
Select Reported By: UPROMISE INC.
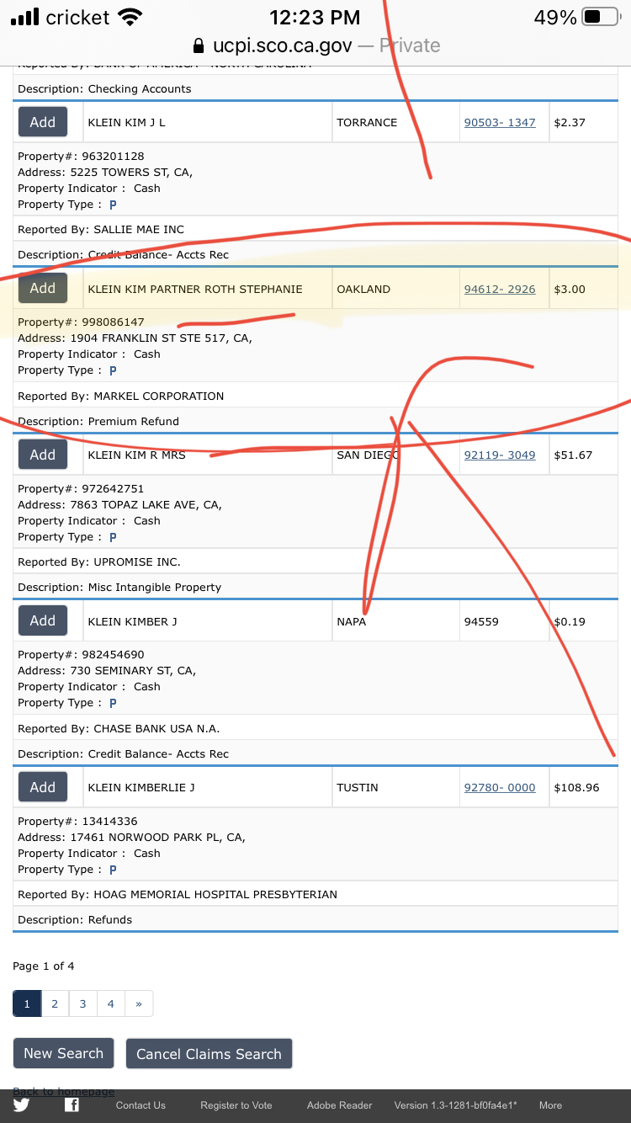[99, 562]
